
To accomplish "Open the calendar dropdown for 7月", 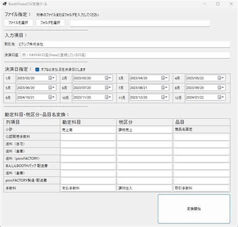I will (x=164, y=88).
